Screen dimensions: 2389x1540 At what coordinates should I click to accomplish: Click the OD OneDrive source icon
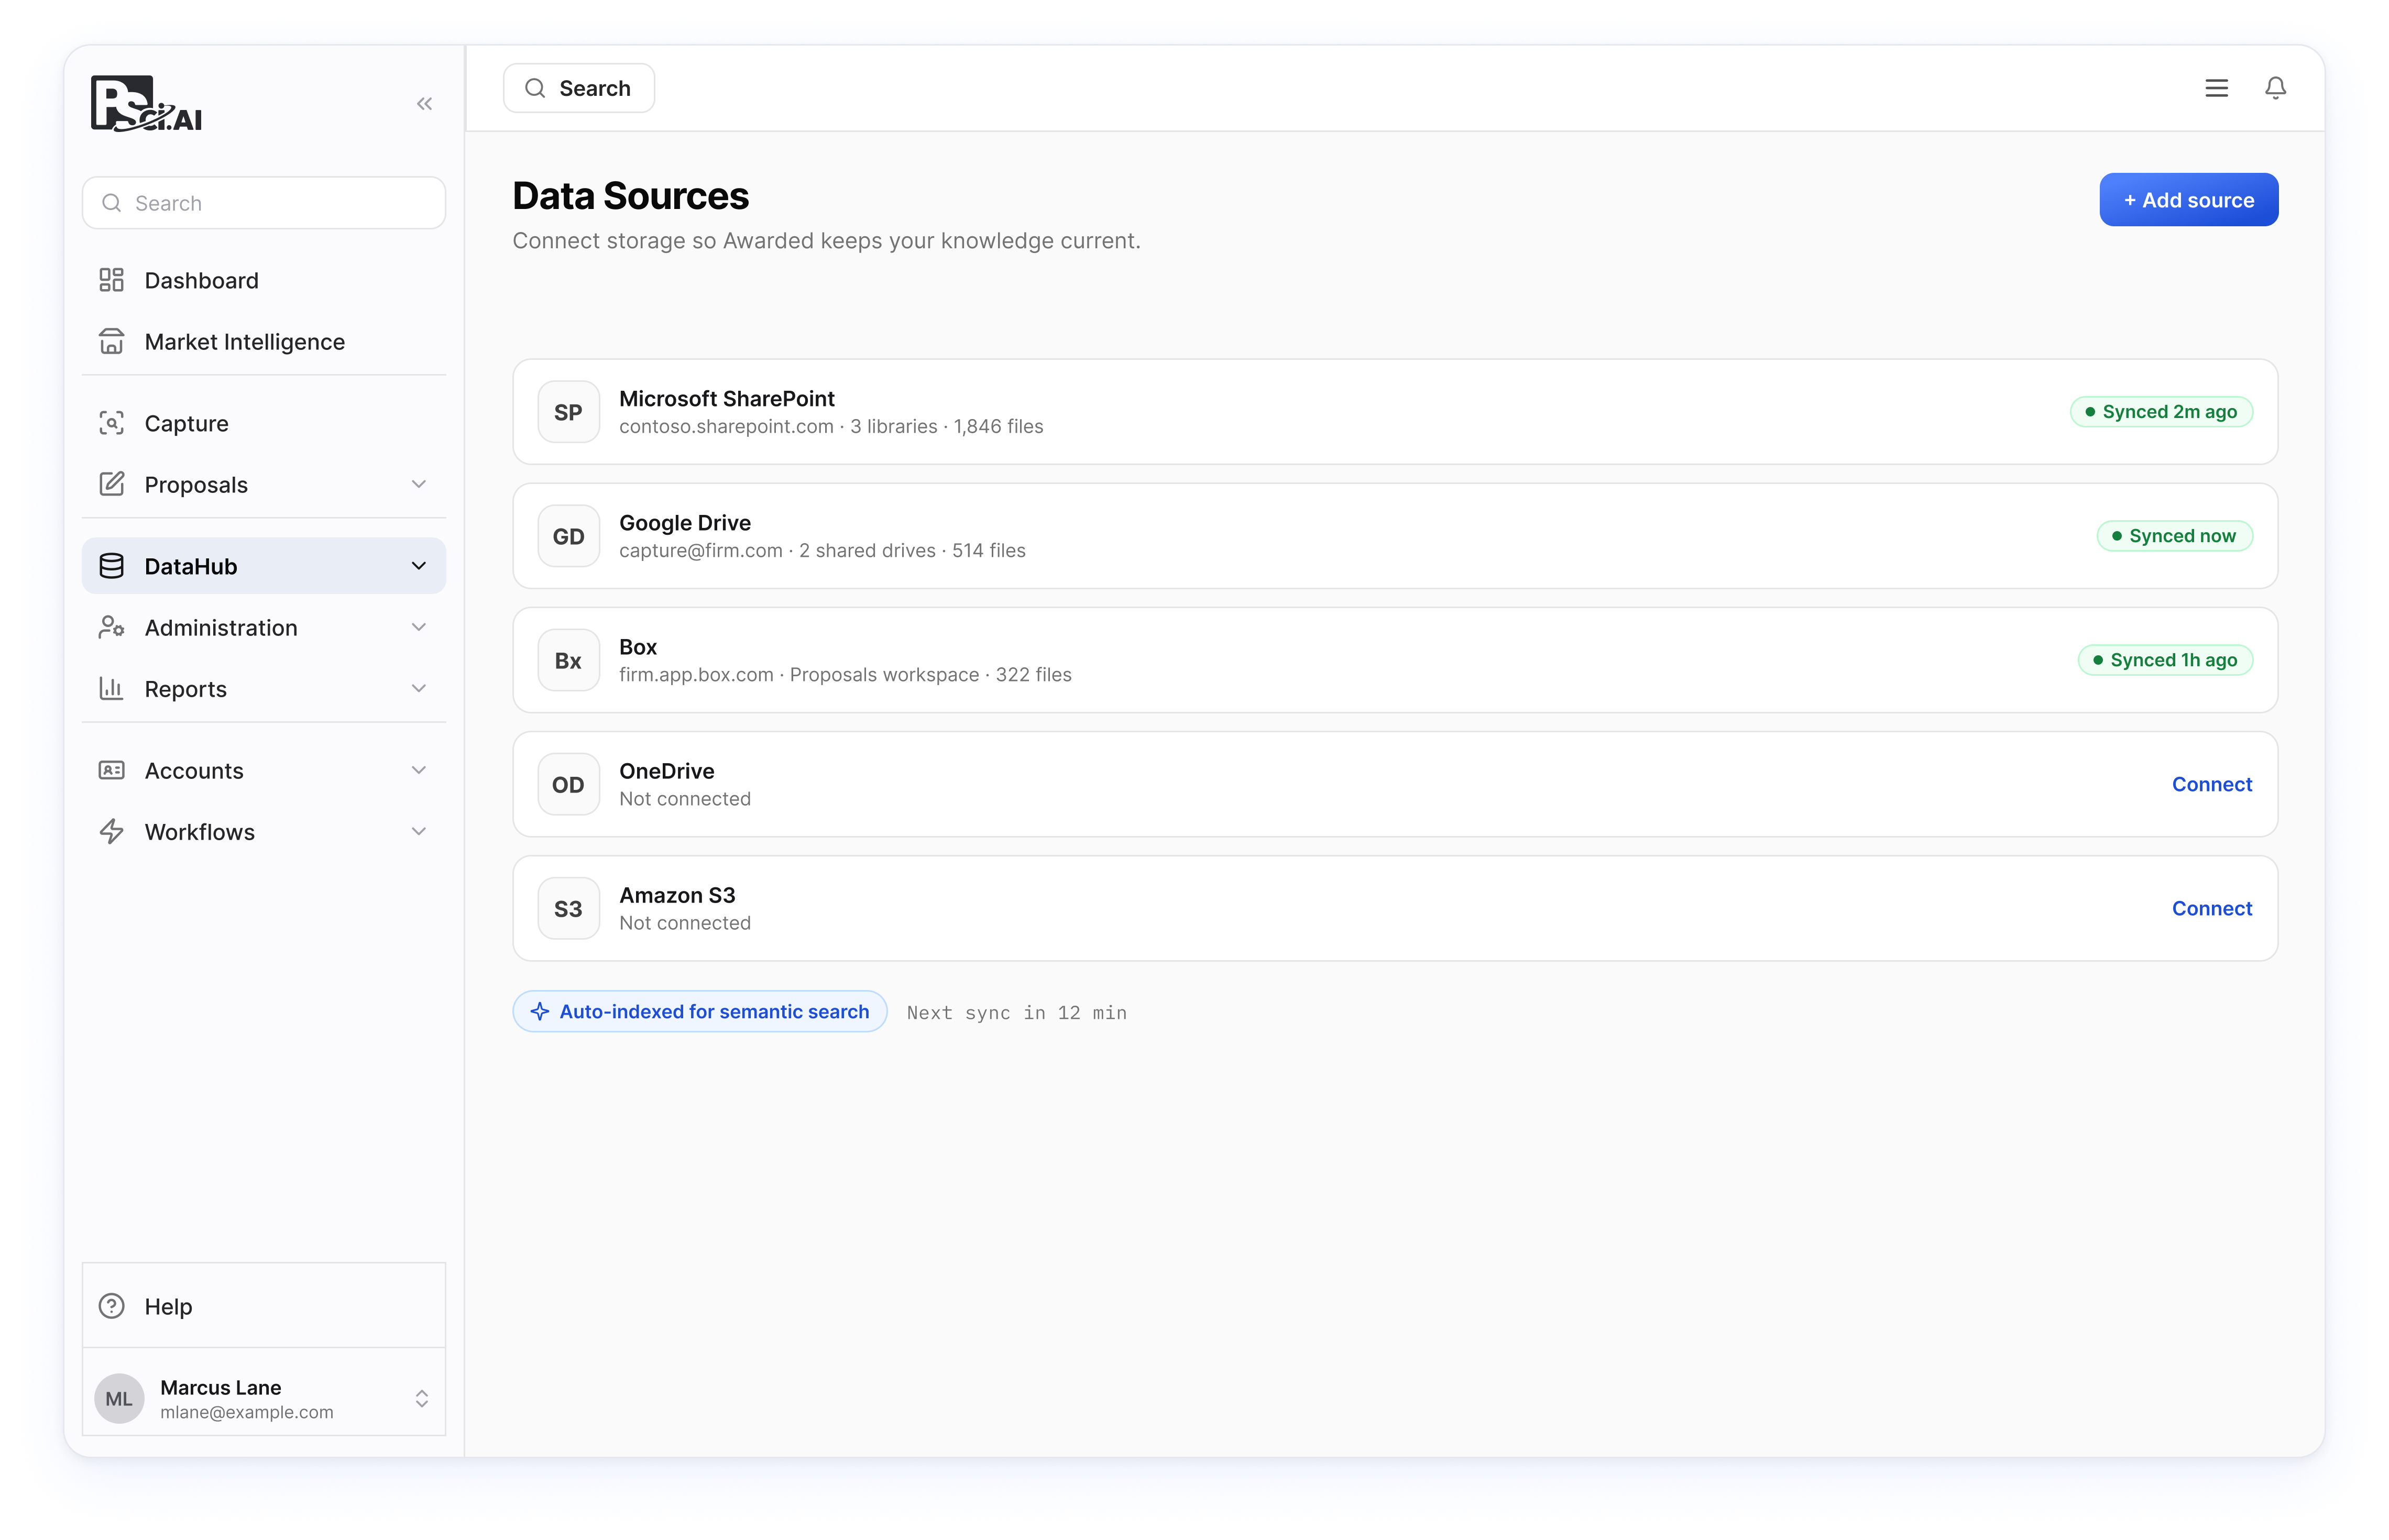coord(568,784)
